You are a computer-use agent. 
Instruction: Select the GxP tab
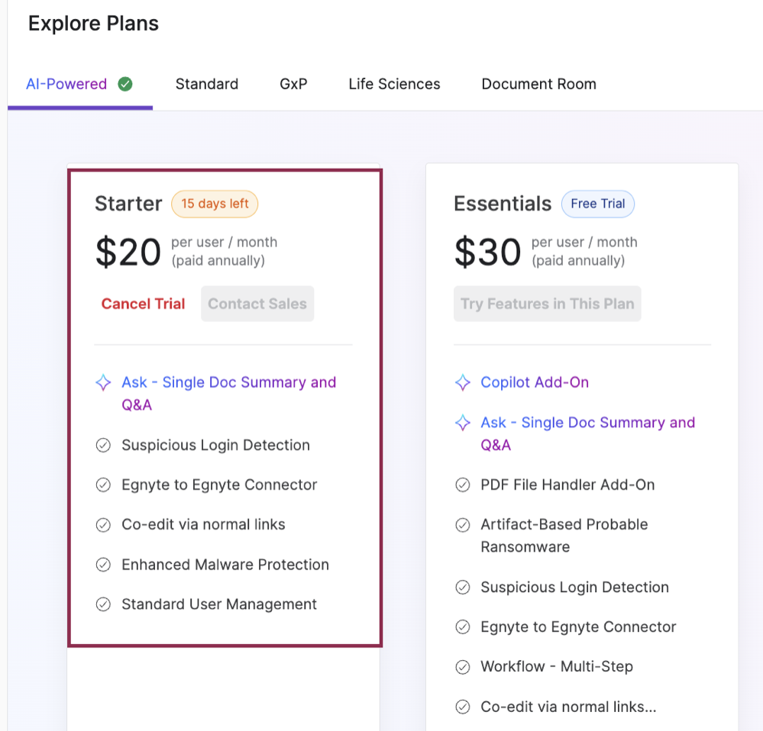293,84
